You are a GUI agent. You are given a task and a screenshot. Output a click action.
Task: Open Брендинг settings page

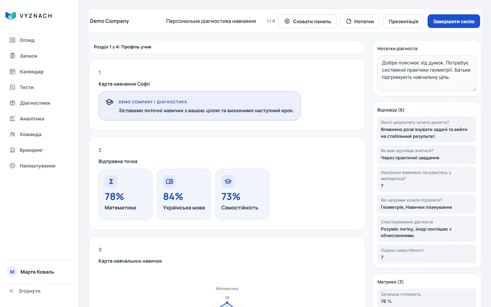point(40,150)
